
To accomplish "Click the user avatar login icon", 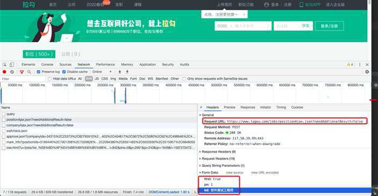I will tap(266, 5).
